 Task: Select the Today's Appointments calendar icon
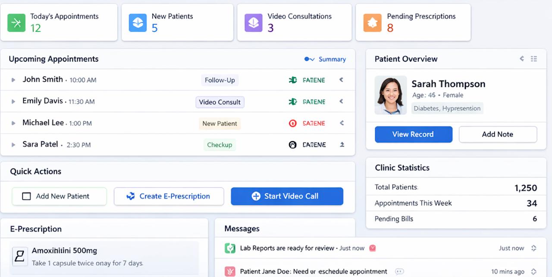[x=16, y=22]
